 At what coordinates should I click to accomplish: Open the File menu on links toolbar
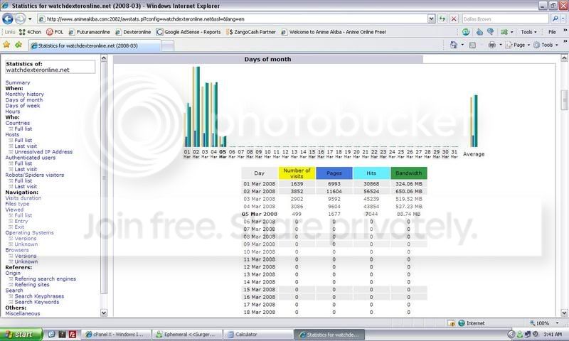click(x=552, y=32)
